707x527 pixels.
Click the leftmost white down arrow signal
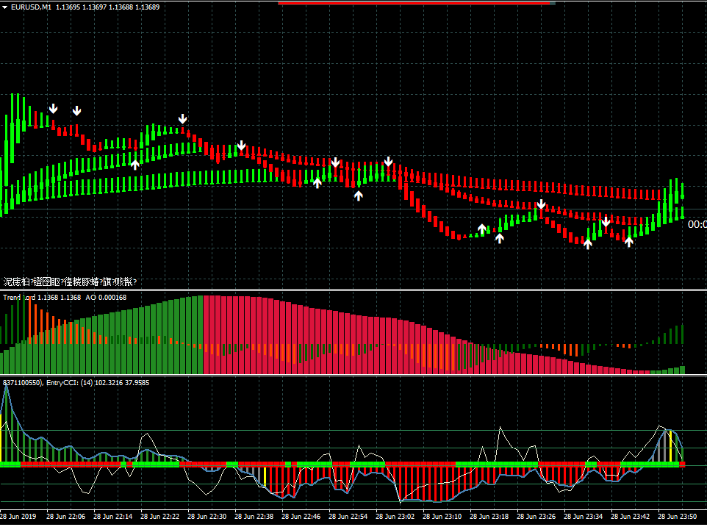pyautogui.click(x=53, y=110)
